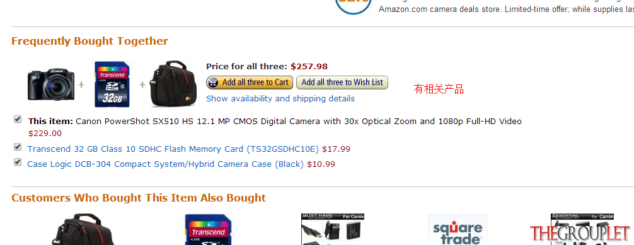Viewport: 634px width, 245px height.
Task: Open Case Logic DCB-304 camera case link
Action: tap(165, 164)
